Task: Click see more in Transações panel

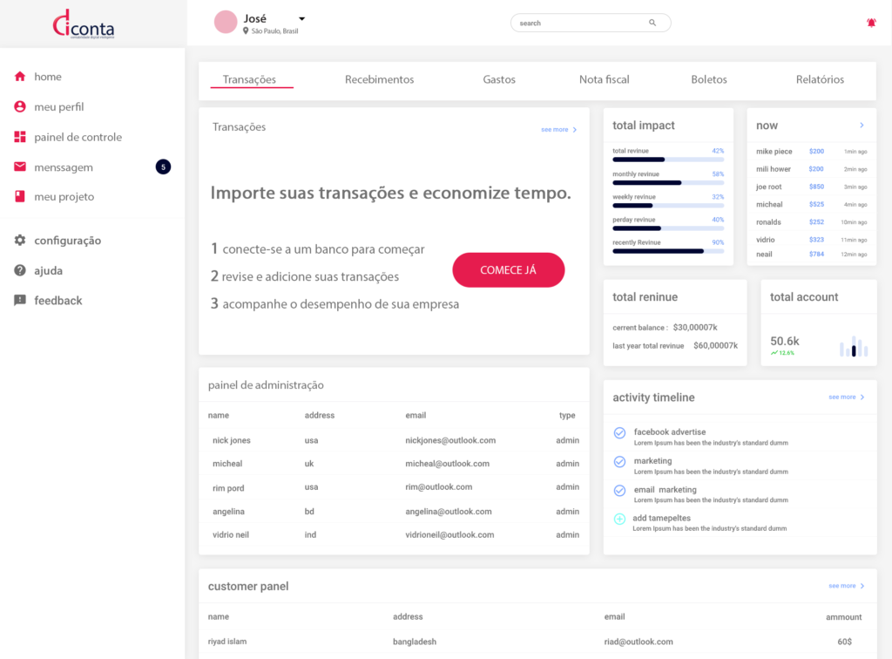Action: (558, 130)
